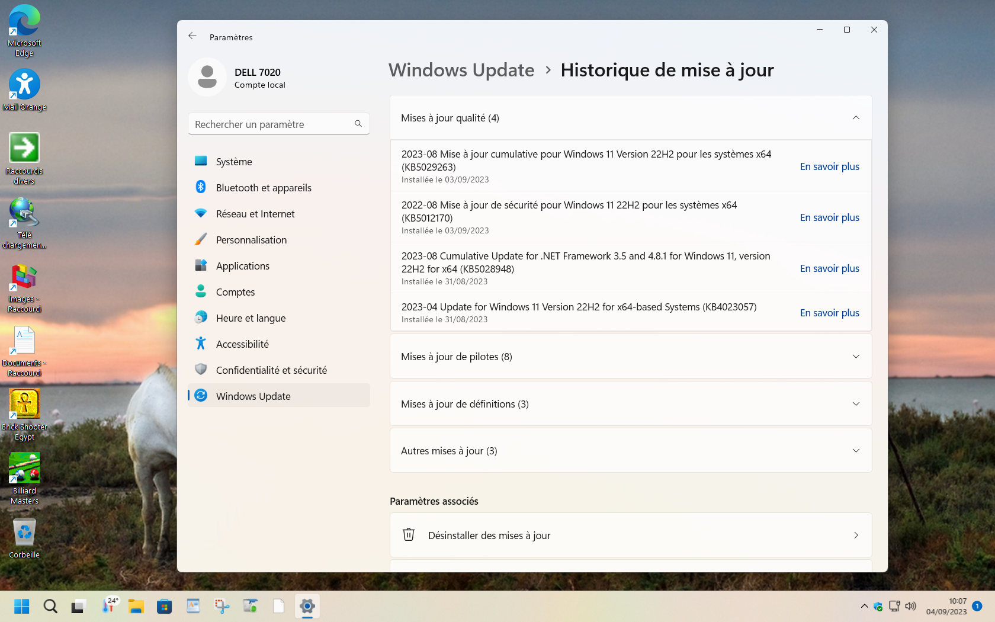The width and height of the screenshot is (995, 622).
Task: Open Bluetooth et appareils section
Action: [279, 188]
